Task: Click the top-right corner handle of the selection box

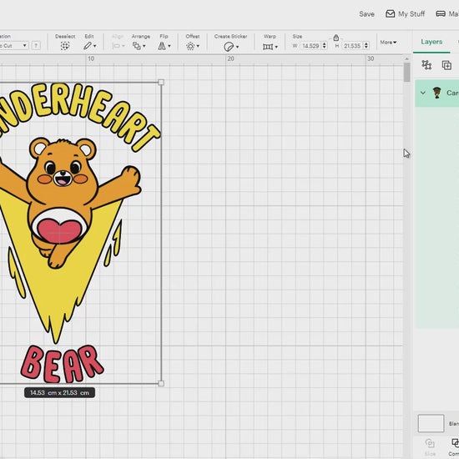Action: pos(161,83)
